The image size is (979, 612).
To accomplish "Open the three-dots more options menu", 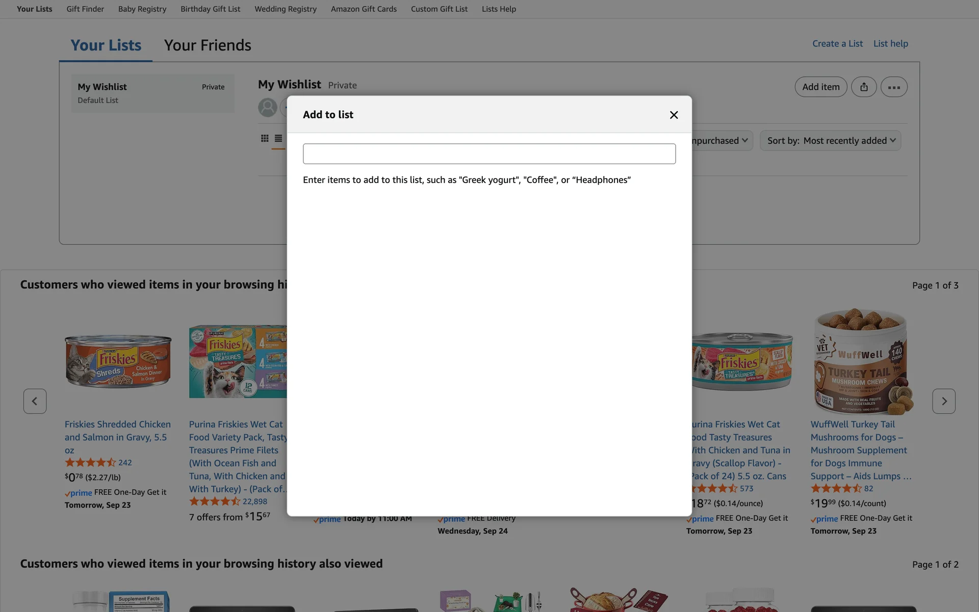I will [894, 87].
